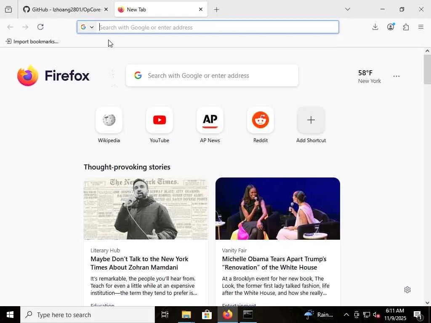This screenshot has height=323, width=431.
Task: Open the AP News shortcut
Action: 210,125
